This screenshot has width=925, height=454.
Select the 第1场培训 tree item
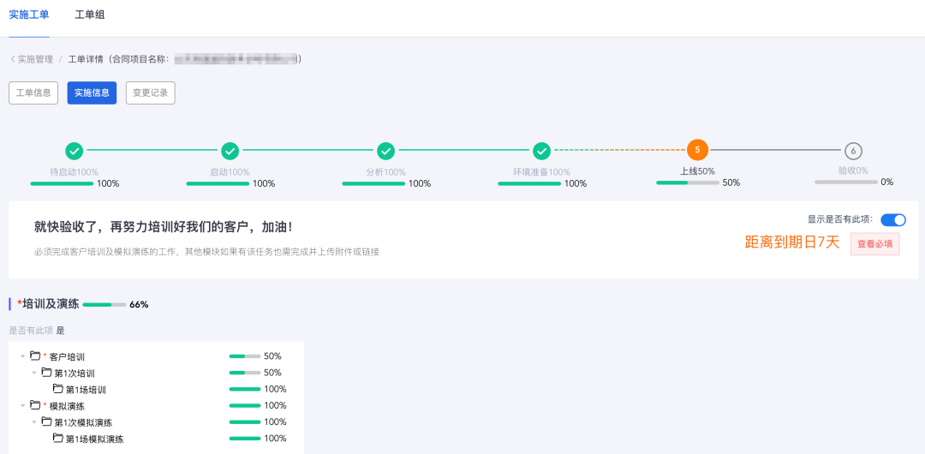pos(86,390)
